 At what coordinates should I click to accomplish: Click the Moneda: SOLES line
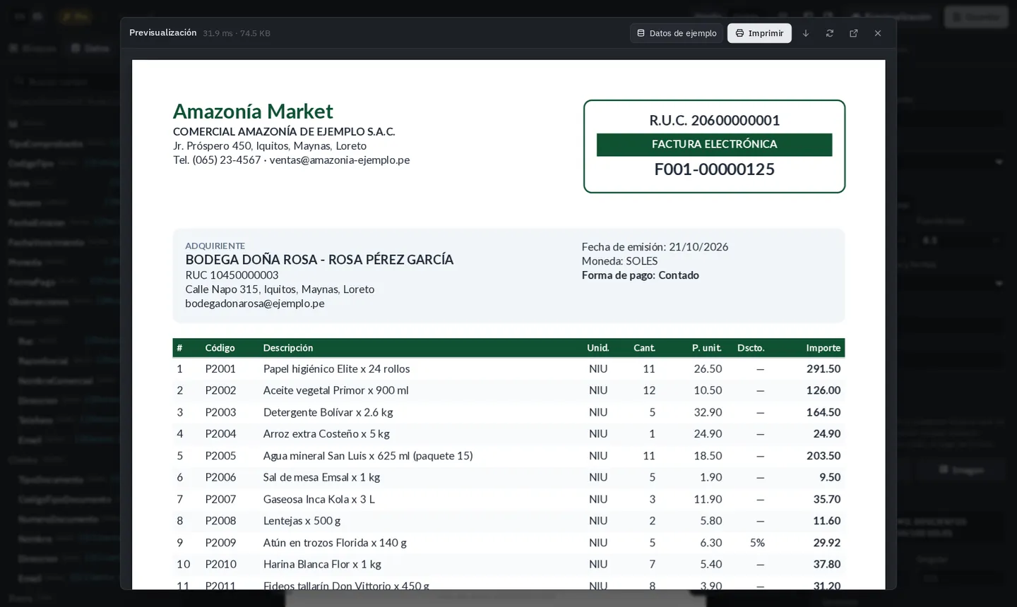(x=619, y=261)
